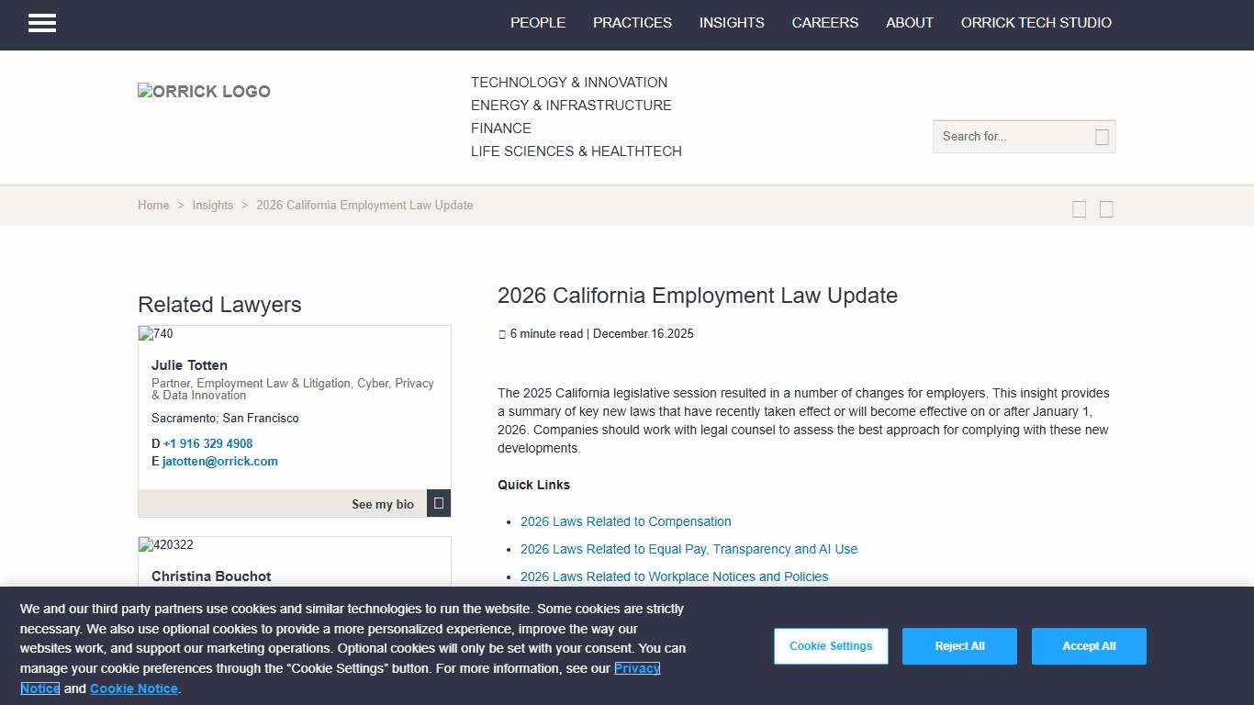Viewport: 1254px width, 705px height.
Task: Select Reject All cookies
Action: coord(959,645)
